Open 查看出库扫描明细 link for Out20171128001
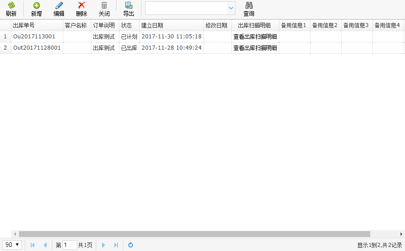This screenshot has height=251, width=405. (255, 48)
